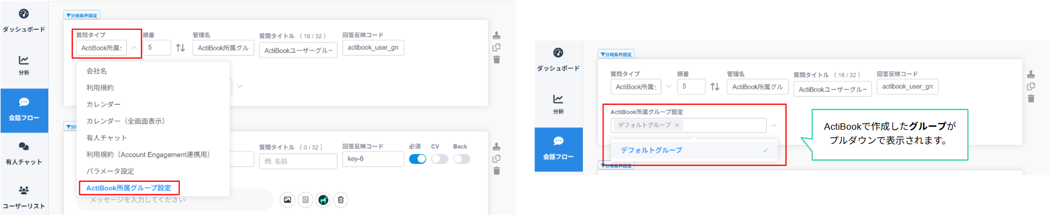Select the highlighted デフォルトグループ option in the list
Image resolution: width=1049 pixels, height=216 pixels.
coord(695,150)
